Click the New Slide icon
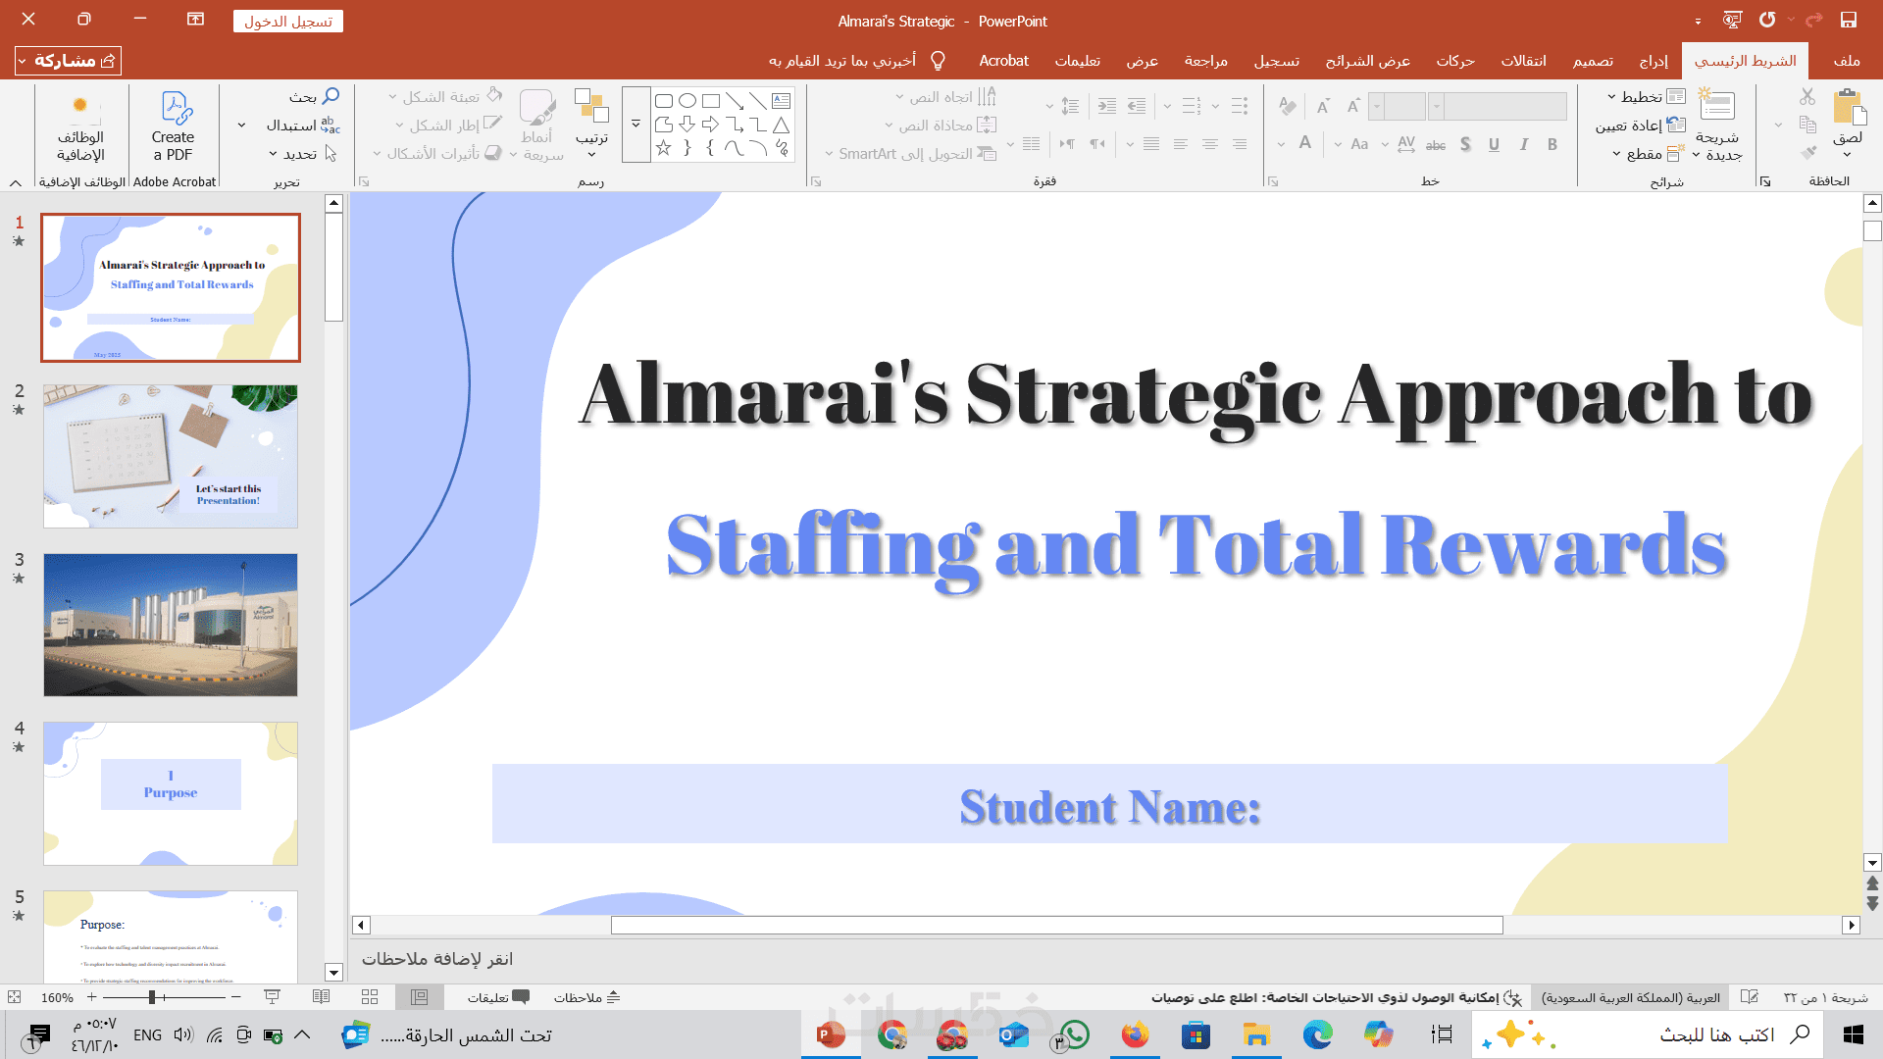1883x1059 pixels. click(1716, 106)
